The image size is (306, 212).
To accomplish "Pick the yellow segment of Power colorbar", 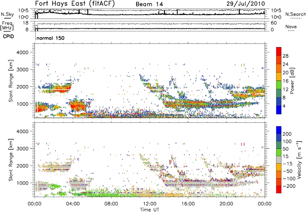I will tap(279, 77).
